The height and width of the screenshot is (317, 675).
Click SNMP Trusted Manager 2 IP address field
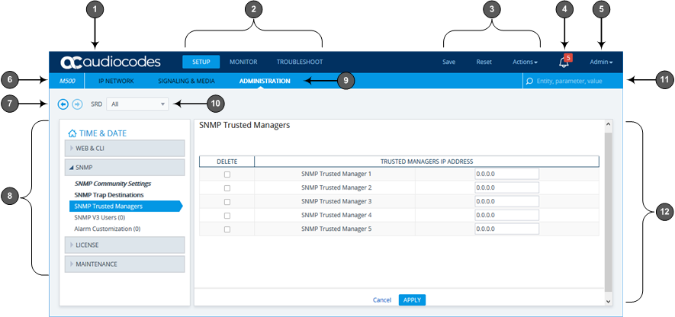[506, 187]
